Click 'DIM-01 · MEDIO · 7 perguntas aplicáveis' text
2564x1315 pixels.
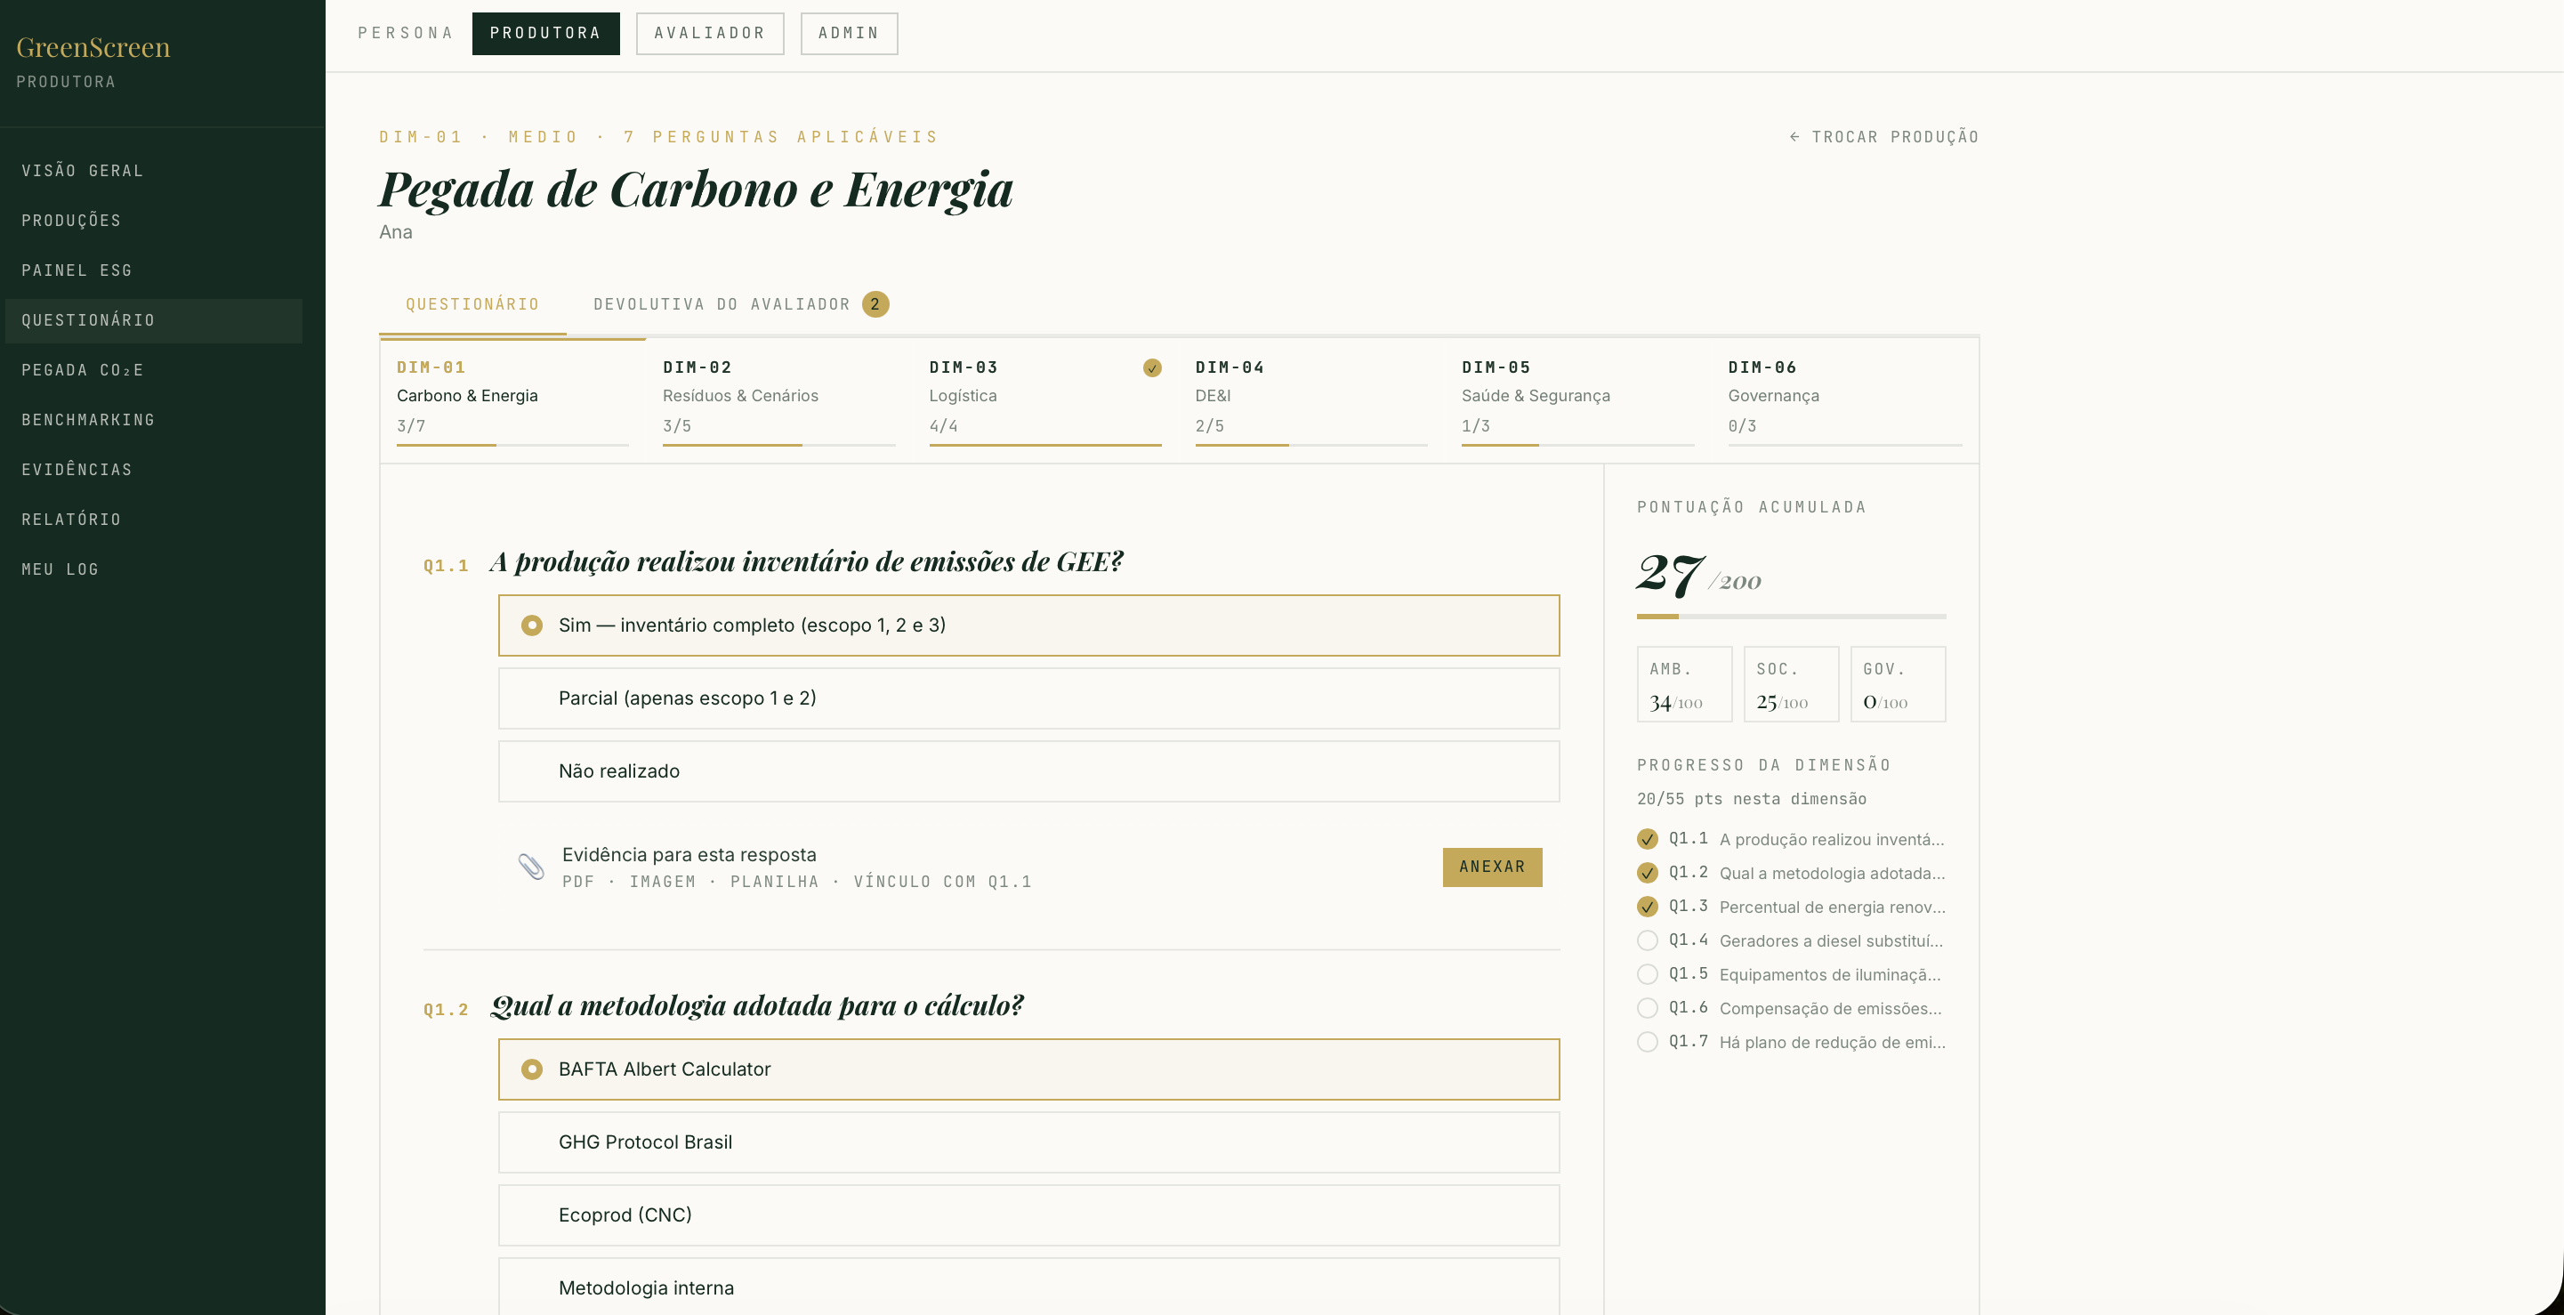[x=660, y=137]
